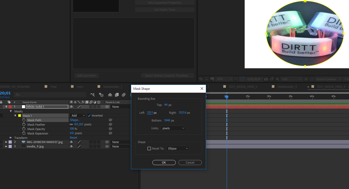Toggle shy switch for IMG-20180314-WA0037.jpg layer

click(x=71, y=142)
